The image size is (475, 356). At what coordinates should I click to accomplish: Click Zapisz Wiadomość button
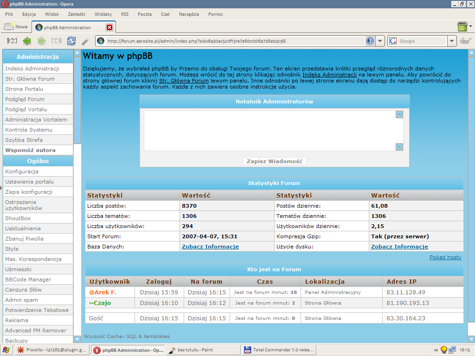pyautogui.click(x=275, y=161)
